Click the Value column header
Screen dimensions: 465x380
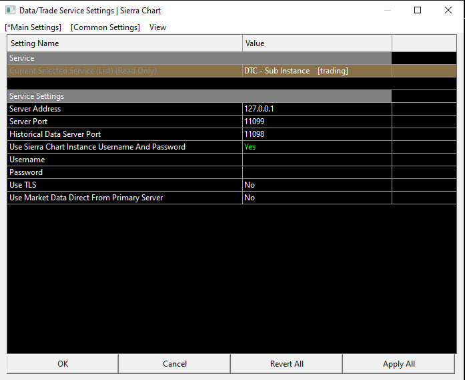(x=317, y=43)
